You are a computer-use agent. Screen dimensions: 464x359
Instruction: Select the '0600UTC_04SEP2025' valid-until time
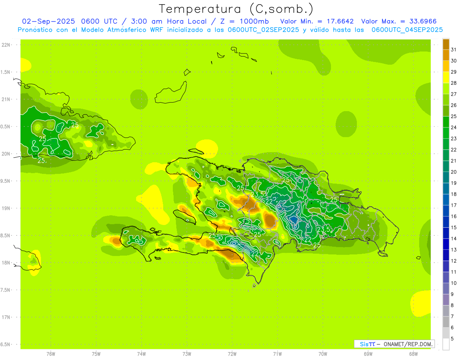407,30
